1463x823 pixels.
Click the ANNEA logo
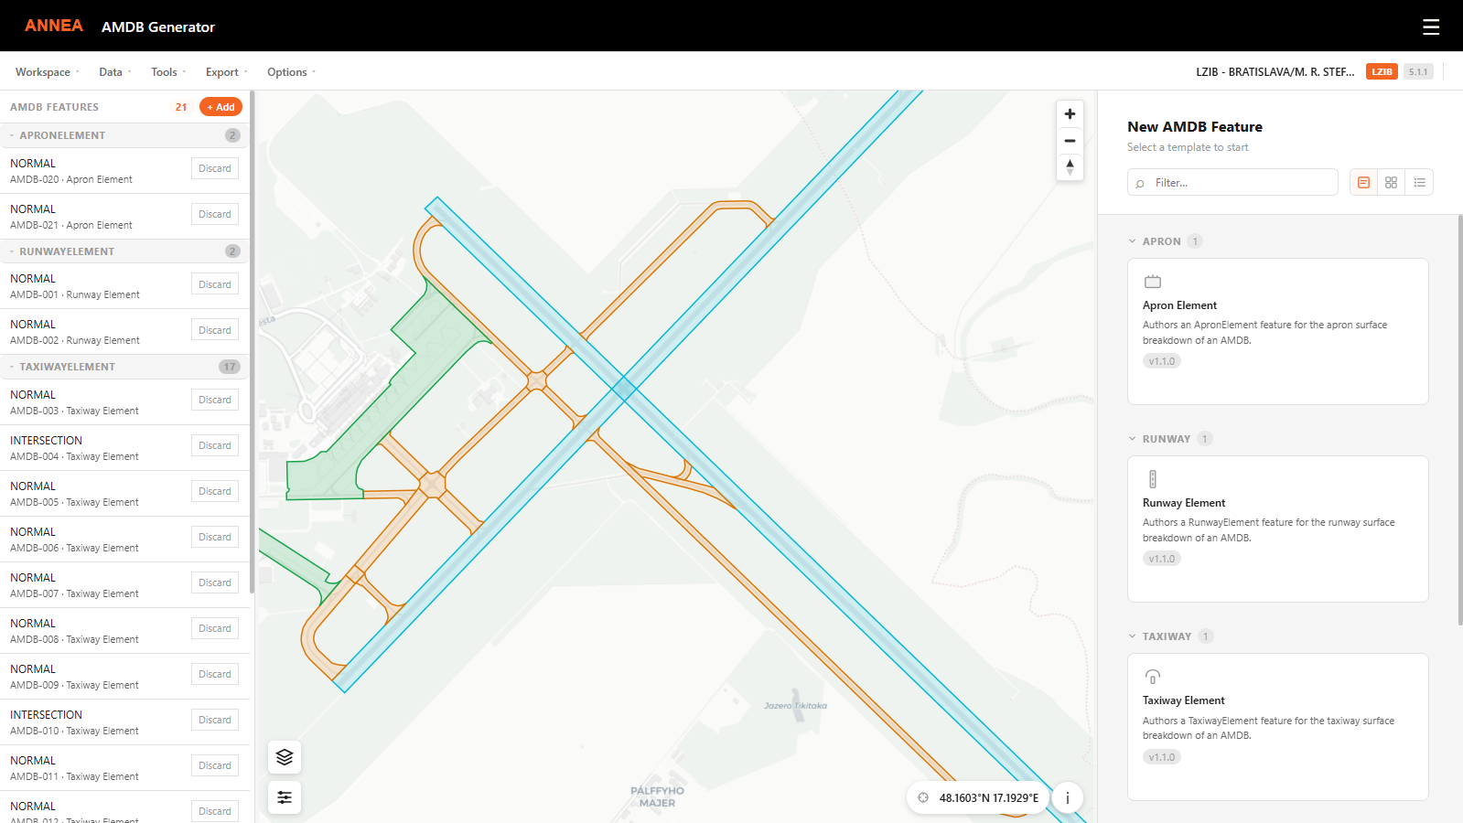[53, 26]
